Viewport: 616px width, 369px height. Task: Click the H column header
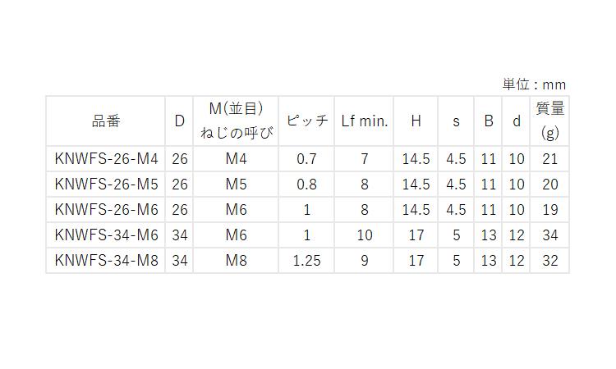[x=416, y=121]
